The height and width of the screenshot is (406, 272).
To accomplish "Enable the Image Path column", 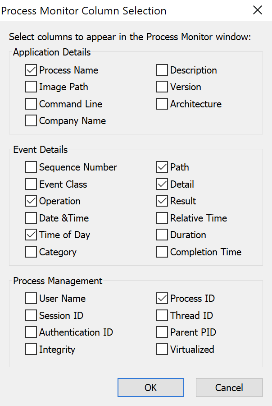I will pos(31,87).
